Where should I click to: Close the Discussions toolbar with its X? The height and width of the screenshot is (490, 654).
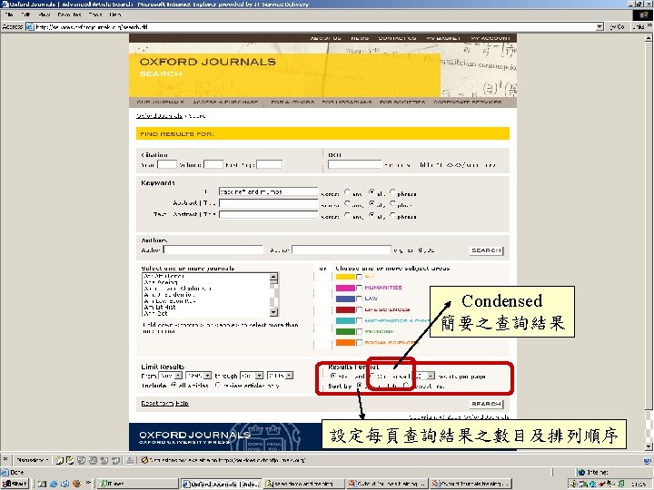point(5,459)
